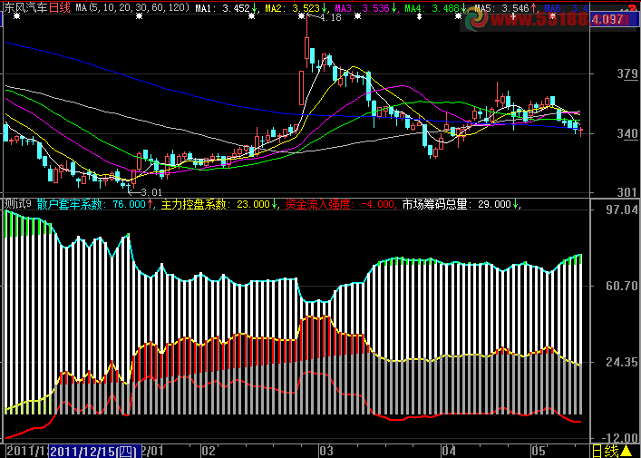Click the 97.04 indicator axis value
Viewport: 641px width, 458px height.
tap(622, 210)
